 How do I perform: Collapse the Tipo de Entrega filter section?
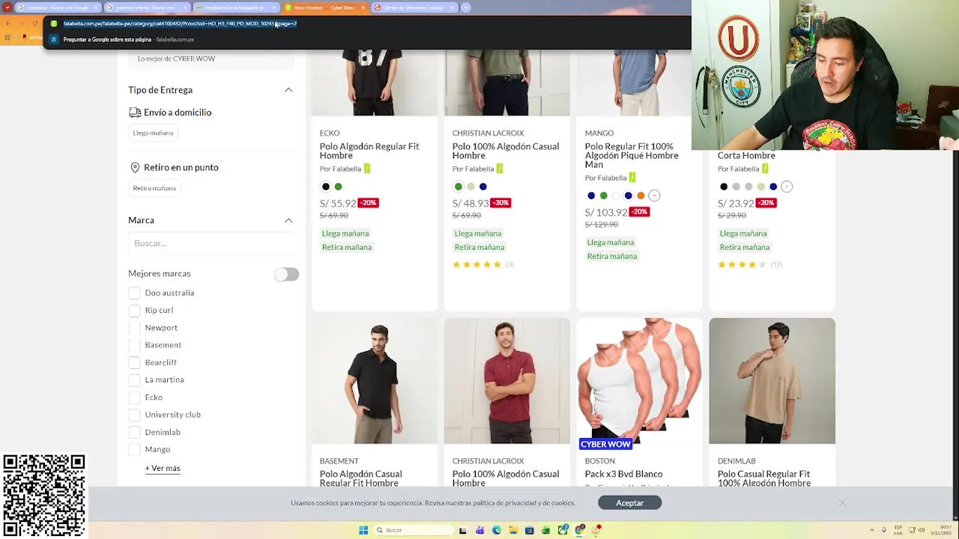288,90
